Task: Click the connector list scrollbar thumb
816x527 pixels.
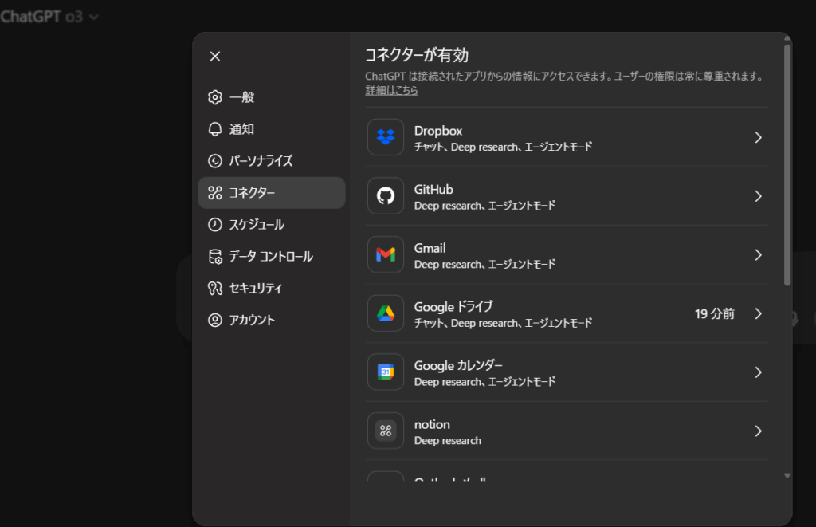Action: (787, 165)
